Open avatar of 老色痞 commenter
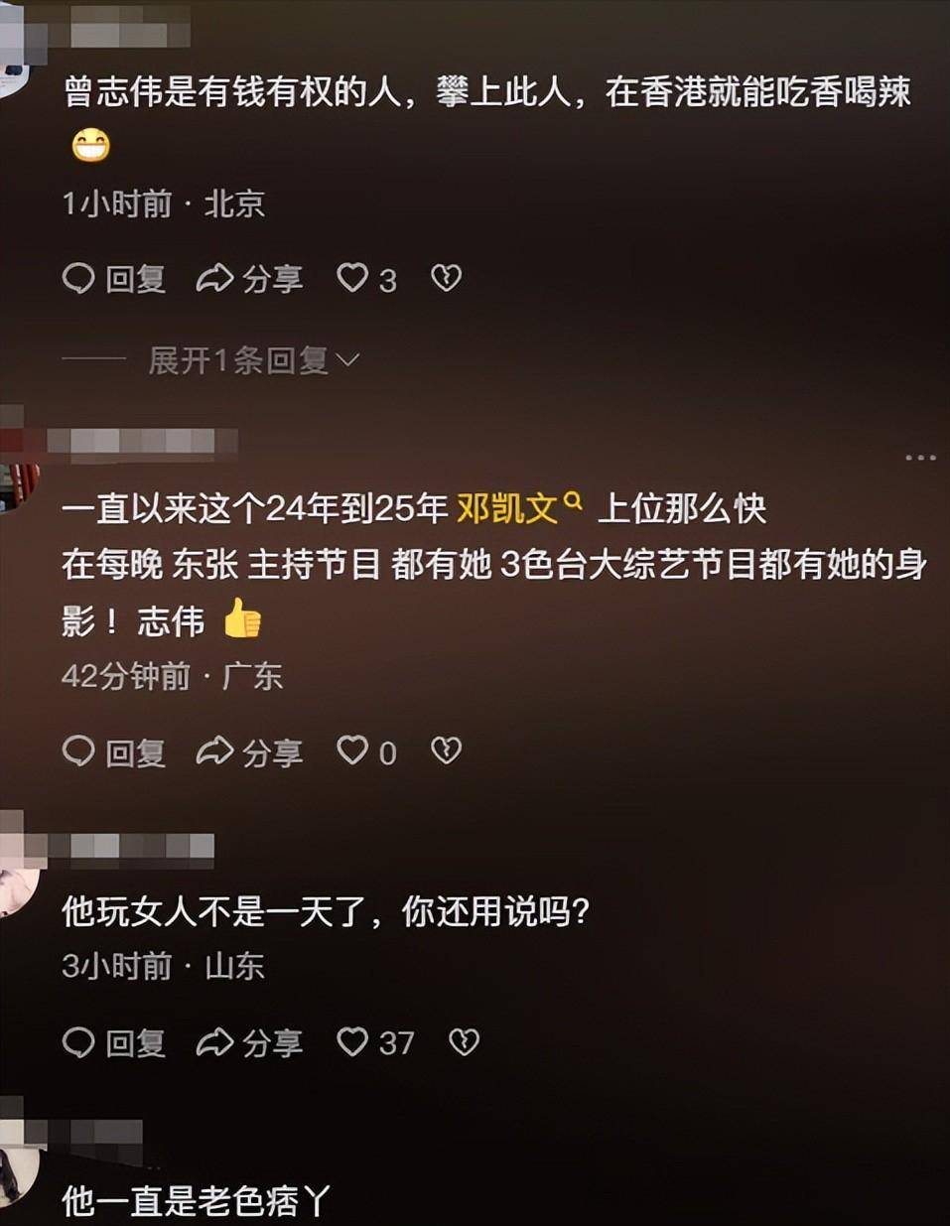This screenshot has width=950, height=1226. tap(17, 1174)
